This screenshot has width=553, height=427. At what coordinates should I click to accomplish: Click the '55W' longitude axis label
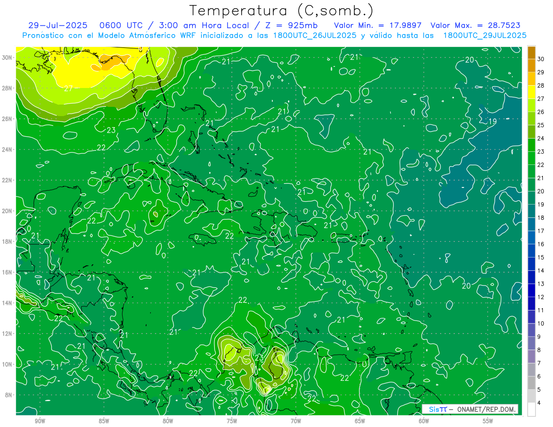point(488,421)
